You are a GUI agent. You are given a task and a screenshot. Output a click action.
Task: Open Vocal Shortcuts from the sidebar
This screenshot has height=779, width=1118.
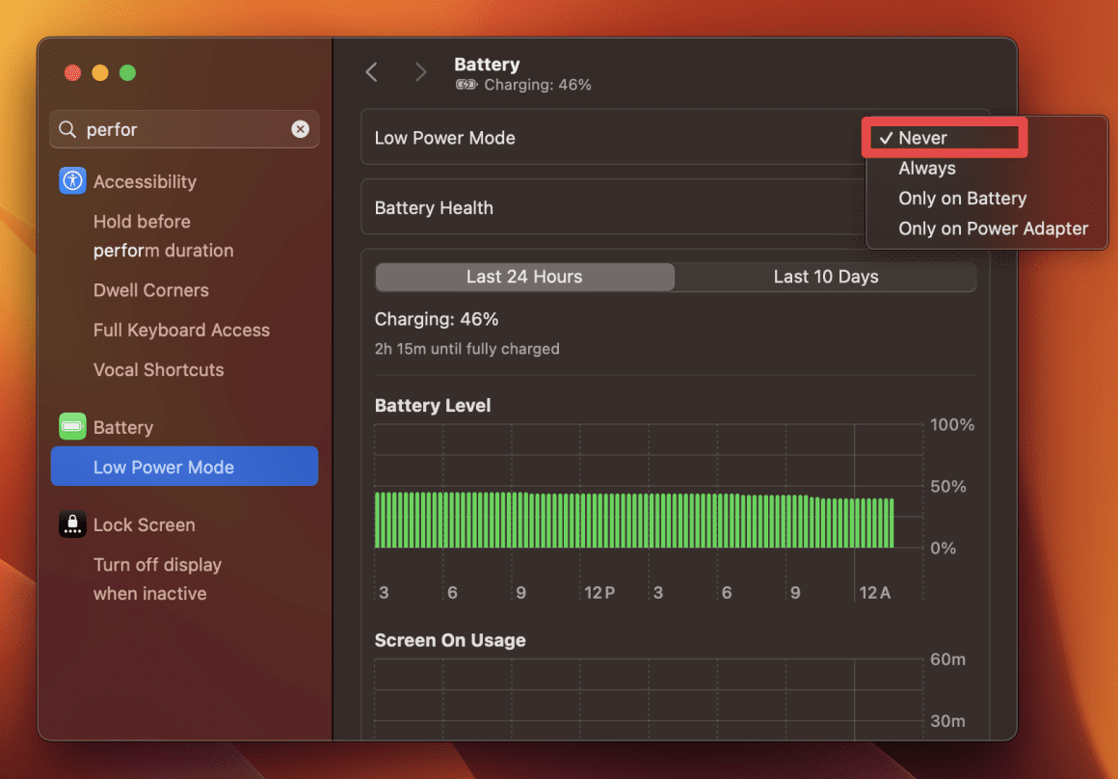(x=158, y=369)
